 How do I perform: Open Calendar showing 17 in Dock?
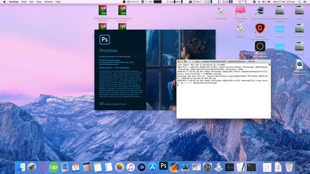coord(76,167)
